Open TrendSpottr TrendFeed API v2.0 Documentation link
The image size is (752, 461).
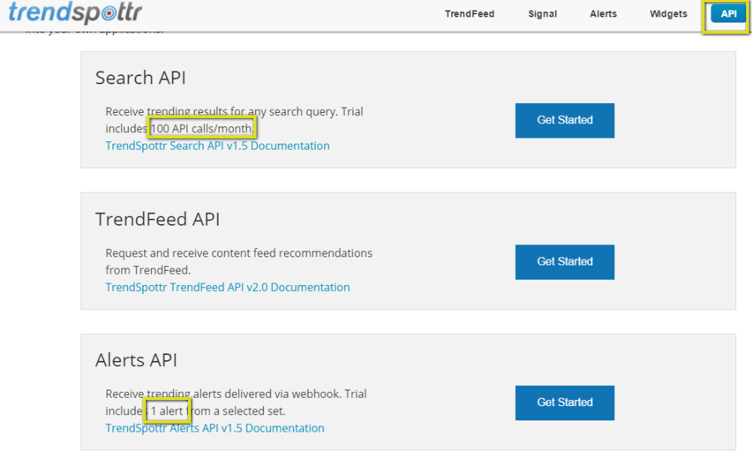pos(227,287)
